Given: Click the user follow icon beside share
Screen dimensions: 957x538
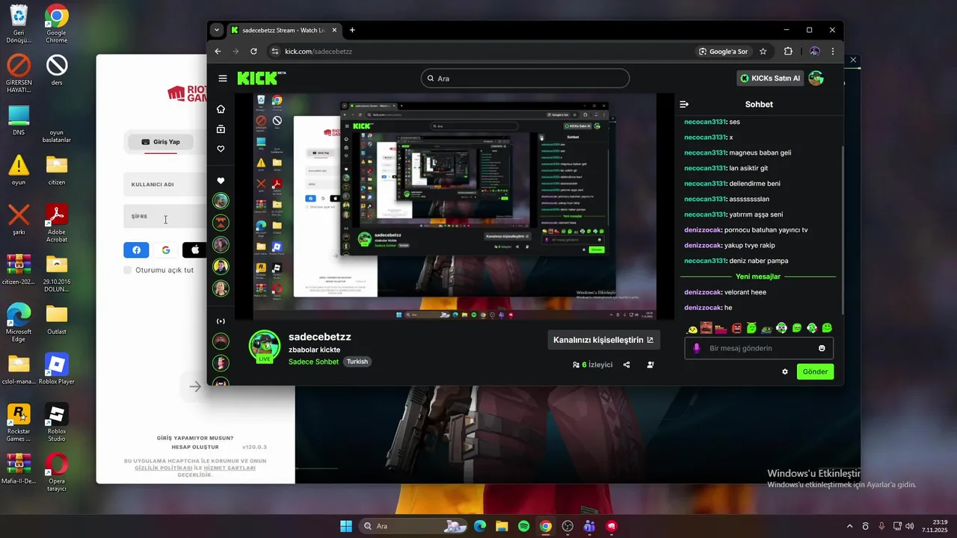Looking at the screenshot, I should pyautogui.click(x=650, y=365).
